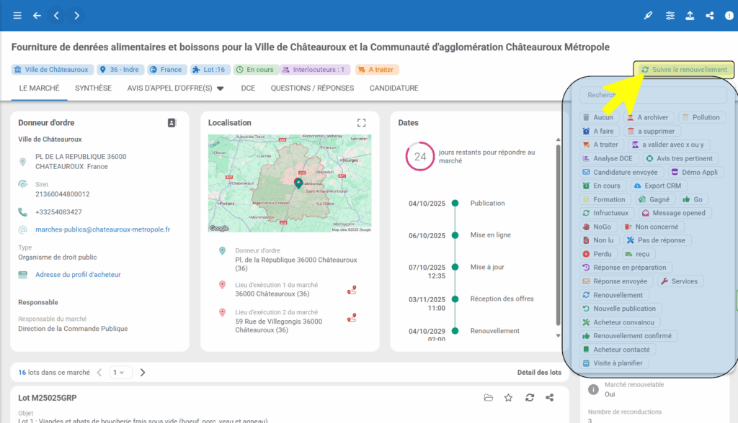The height and width of the screenshot is (423, 738).
Task: Open the hamburger menu in top bar
Action: [x=17, y=16]
